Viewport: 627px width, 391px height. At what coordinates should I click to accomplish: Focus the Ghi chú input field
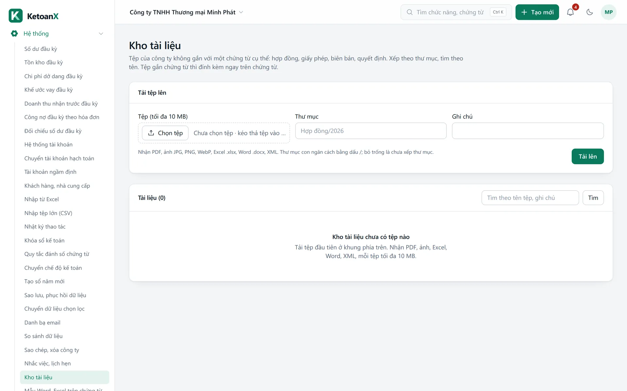528,131
